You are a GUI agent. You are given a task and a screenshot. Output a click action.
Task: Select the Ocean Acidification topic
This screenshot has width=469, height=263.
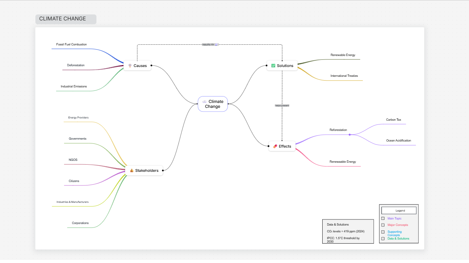click(x=398, y=140)
